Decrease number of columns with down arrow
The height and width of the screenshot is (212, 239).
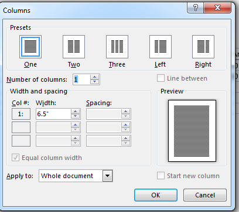tap(95, 82)
